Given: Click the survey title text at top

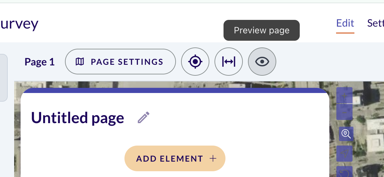Looking at the screenshot, I should [19, 24].
